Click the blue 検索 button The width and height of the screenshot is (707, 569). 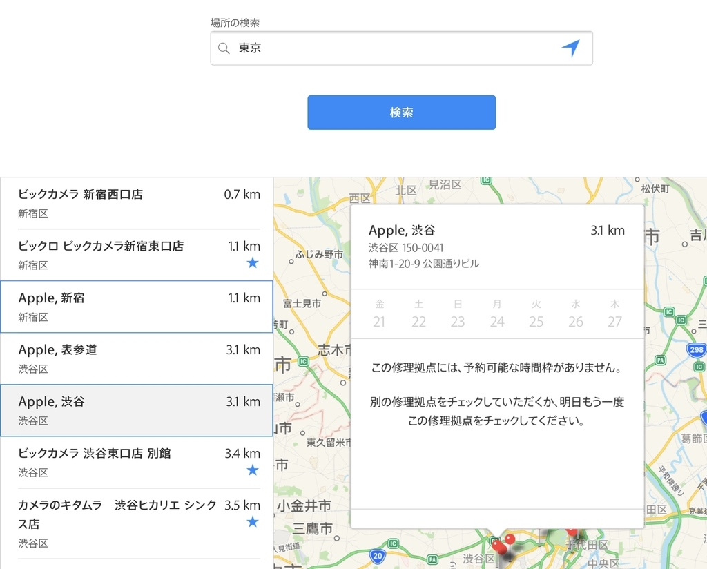(x=401, y=113)
